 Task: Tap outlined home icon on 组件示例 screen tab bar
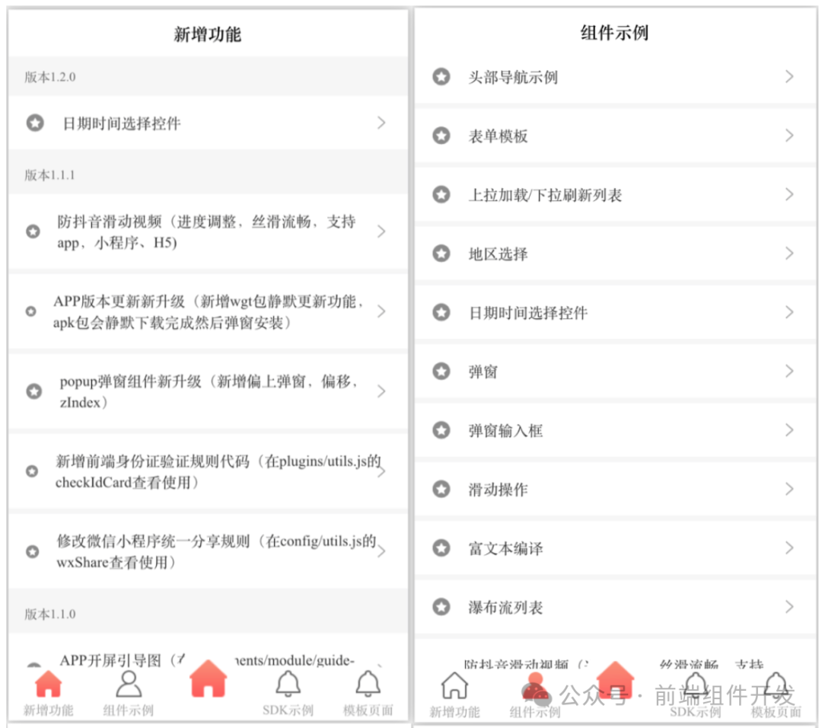tap(454, 685)
